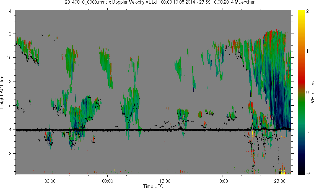314x188 pixels.
Task: Click the 'Height AGL km' y-axis label
Action: [x=2, y=92]
